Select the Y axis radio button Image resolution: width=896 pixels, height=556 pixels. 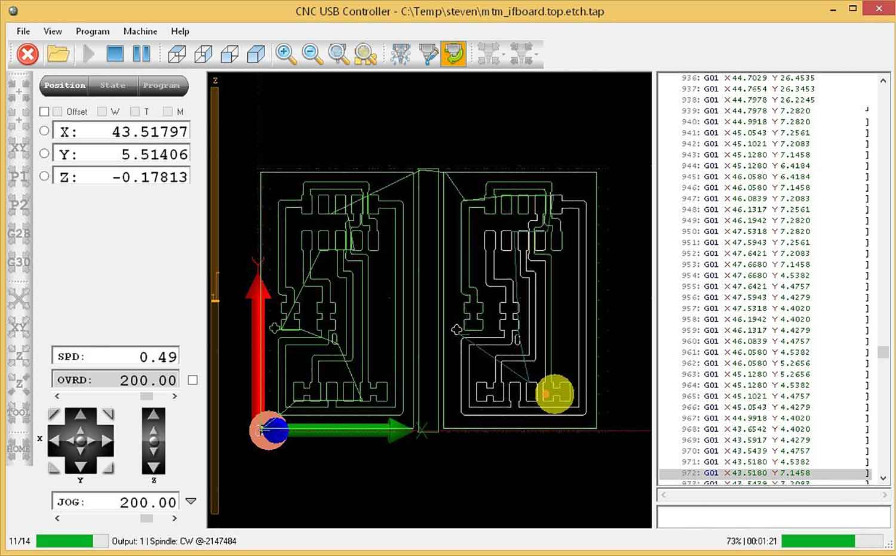44,153
